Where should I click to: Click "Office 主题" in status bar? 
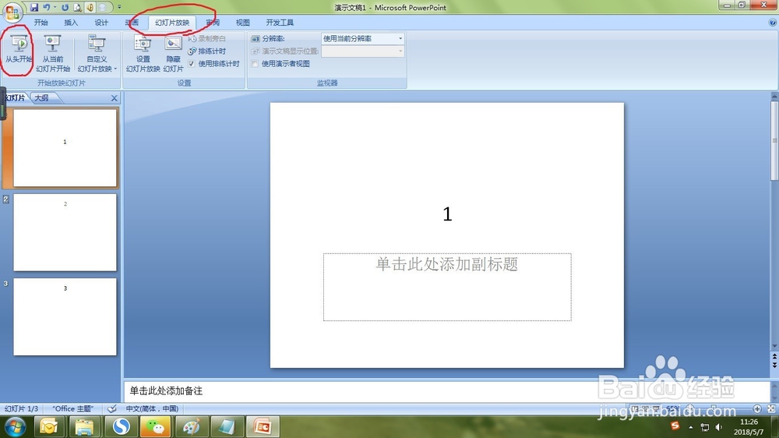(73, 408)
